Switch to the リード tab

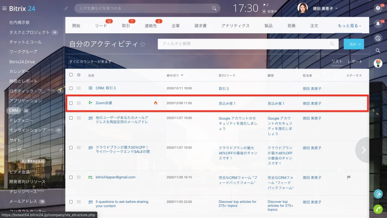[x=101, y=26]
